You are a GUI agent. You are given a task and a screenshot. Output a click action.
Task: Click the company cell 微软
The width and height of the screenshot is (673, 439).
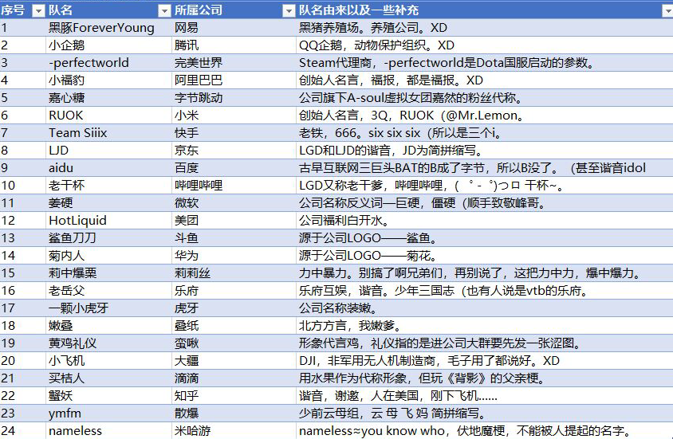coord(234,203)
